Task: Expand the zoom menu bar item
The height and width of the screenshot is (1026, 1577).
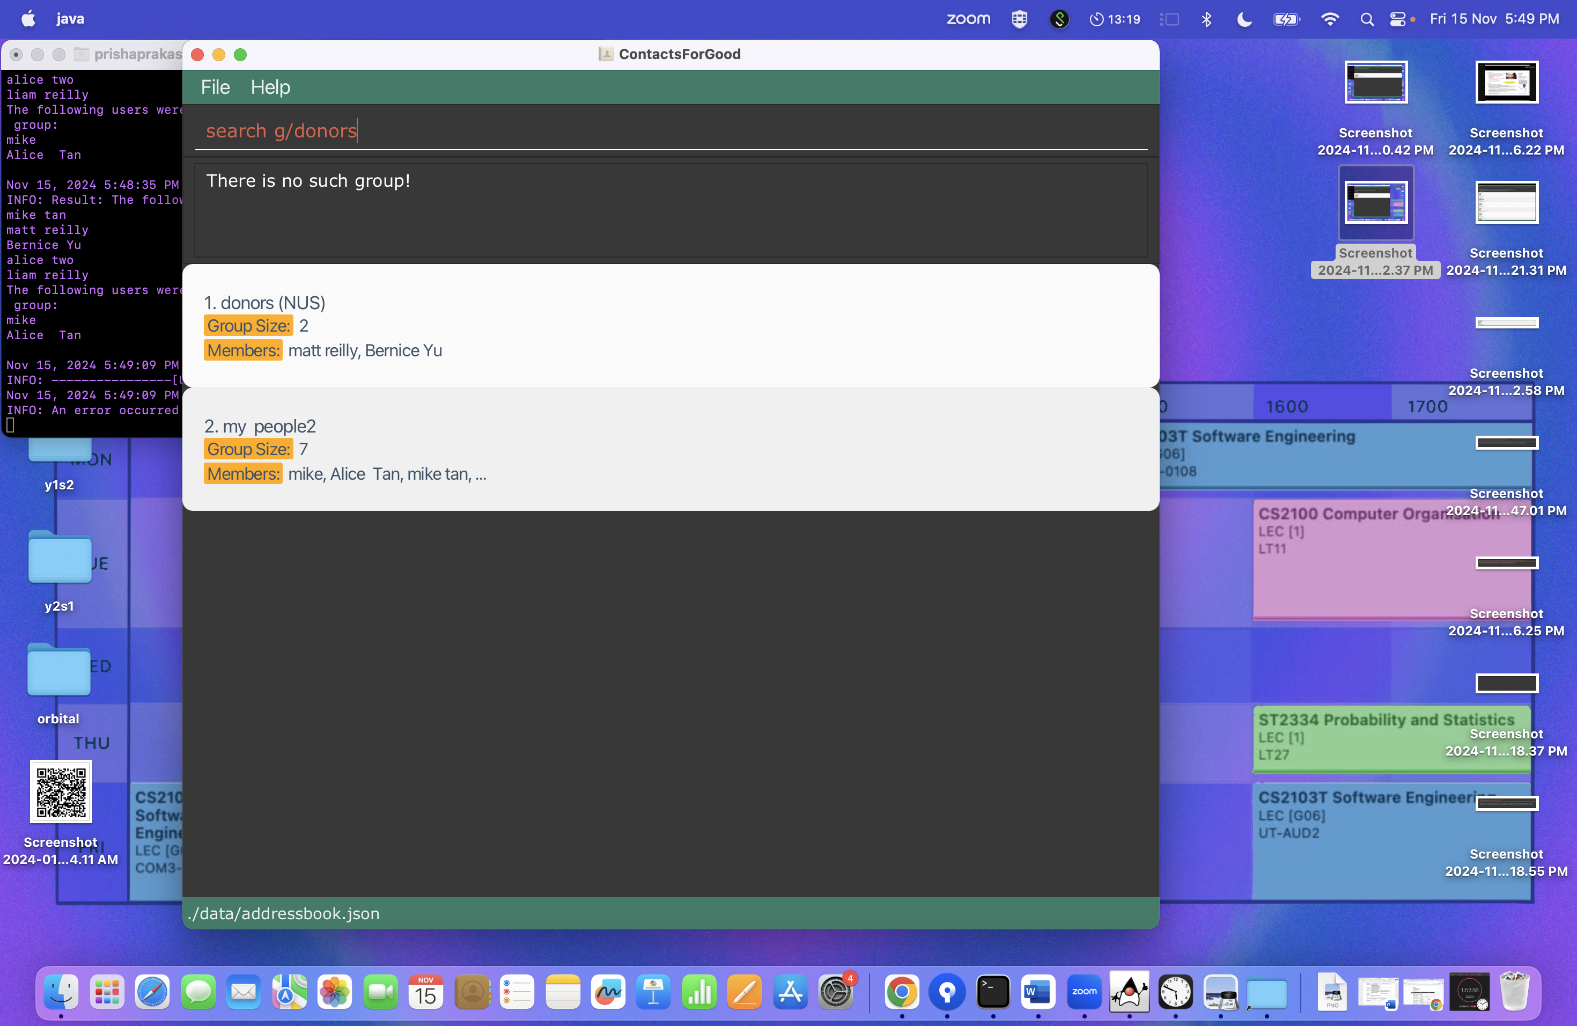Action: (968, 19)
